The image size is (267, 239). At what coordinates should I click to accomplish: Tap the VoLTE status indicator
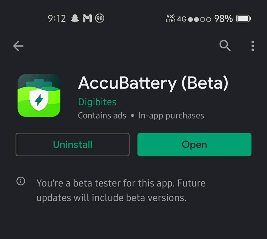click(x=171, y=18)
